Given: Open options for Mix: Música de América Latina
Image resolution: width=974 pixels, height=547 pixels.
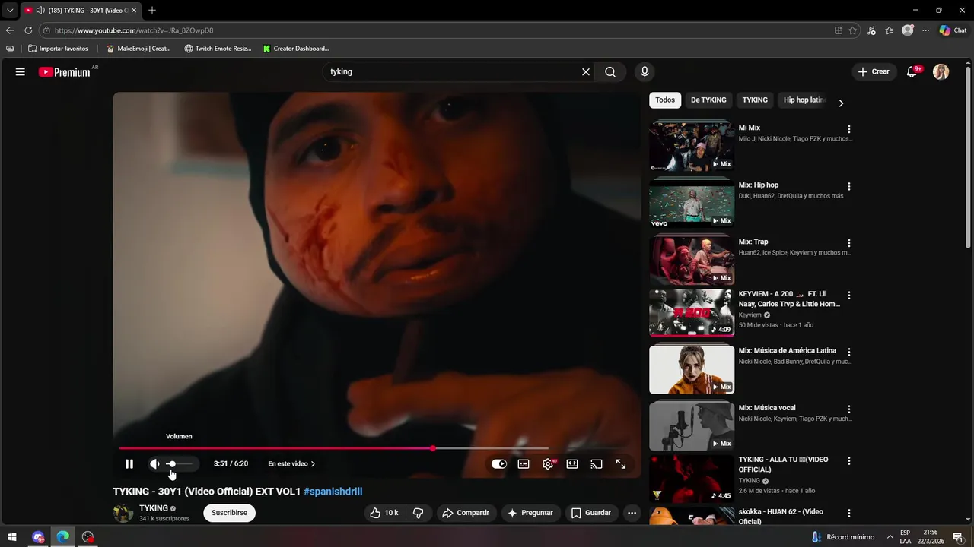Looking at the screenshot, I should coord(849,352).
